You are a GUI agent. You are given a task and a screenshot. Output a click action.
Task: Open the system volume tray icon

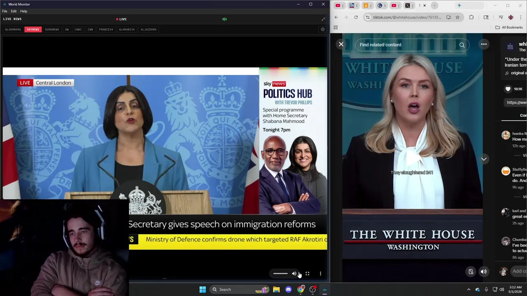(x=501, y=289)
